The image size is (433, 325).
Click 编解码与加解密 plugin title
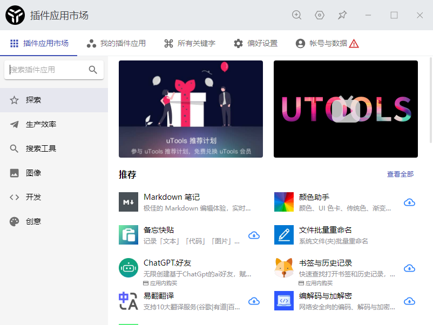click(x=326, y=296)
